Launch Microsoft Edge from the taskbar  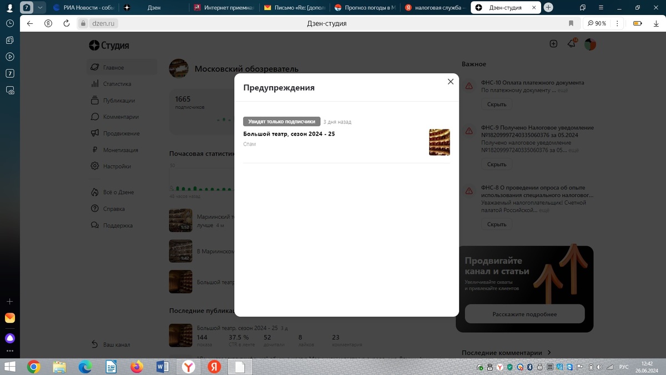pyautogui.click(x=85, y=367)
